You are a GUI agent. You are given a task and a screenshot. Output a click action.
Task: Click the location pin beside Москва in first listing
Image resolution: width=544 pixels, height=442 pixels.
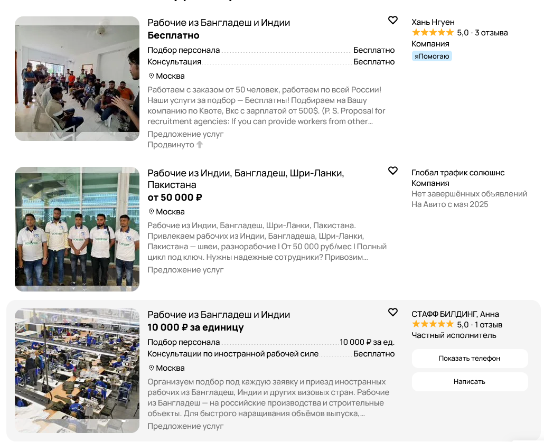(151, 76)
